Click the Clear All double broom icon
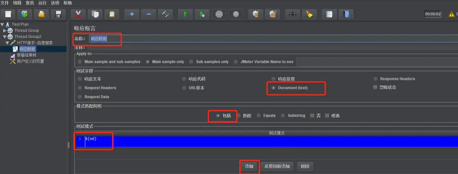 [x=273, y=14]
